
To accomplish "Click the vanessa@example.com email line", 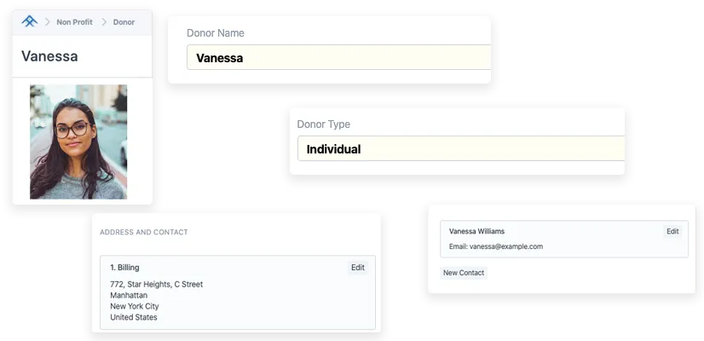I will point(496,246).
